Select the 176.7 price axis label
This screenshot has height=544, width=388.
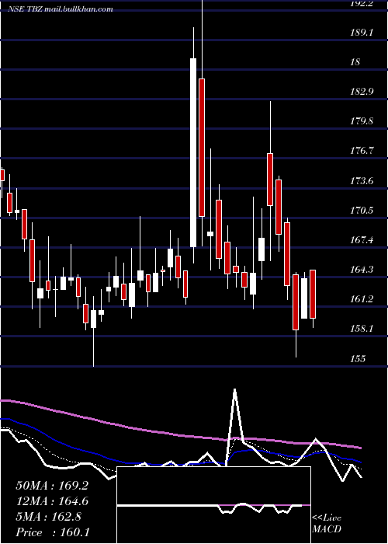[x=362, y=151]
